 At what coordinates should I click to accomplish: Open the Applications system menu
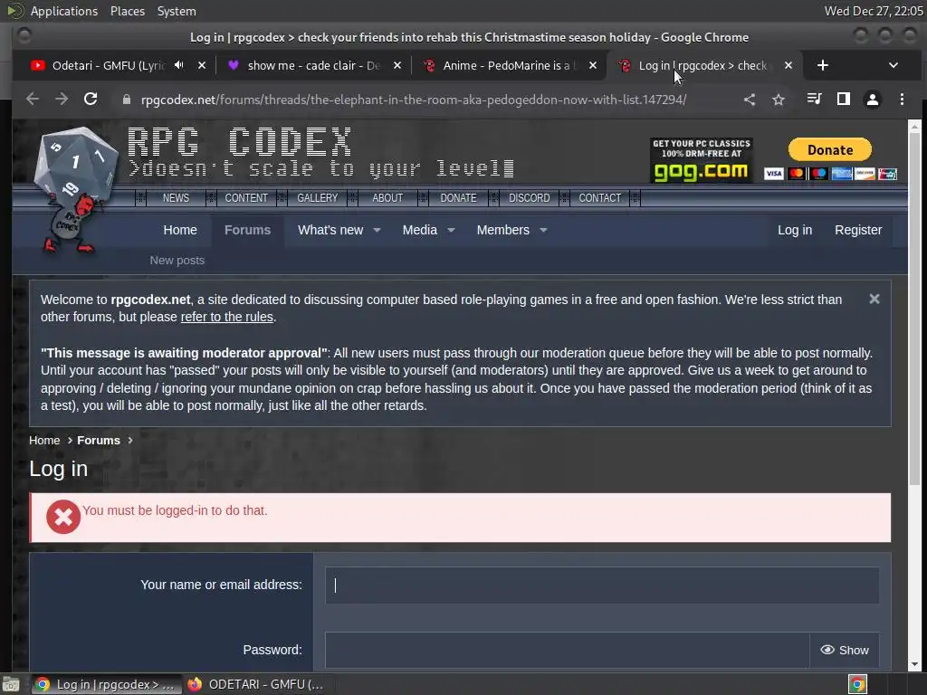(64, 11)
